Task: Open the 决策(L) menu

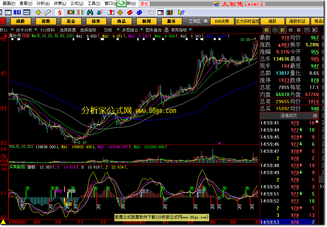Action: [60, 3]
